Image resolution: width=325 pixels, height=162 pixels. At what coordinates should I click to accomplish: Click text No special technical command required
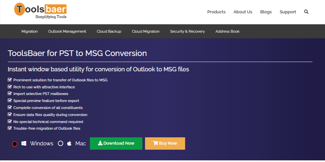click(48, 122)
